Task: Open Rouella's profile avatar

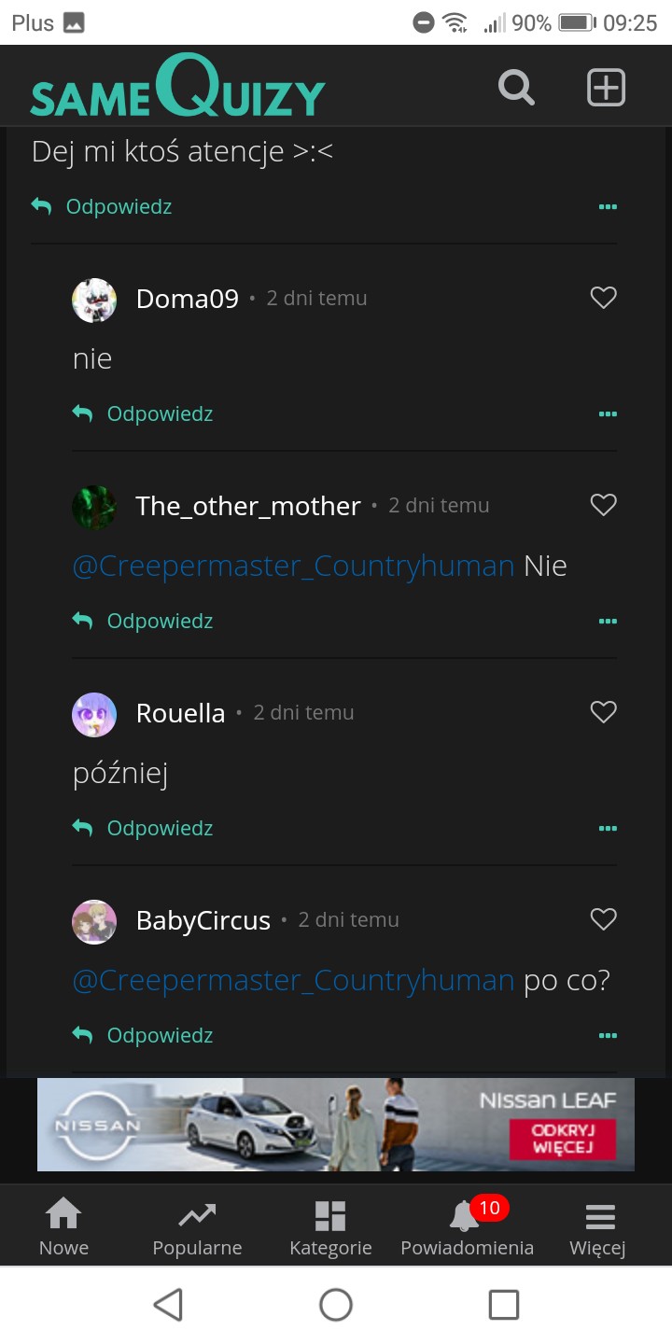Action: click(x=94, y=714)
